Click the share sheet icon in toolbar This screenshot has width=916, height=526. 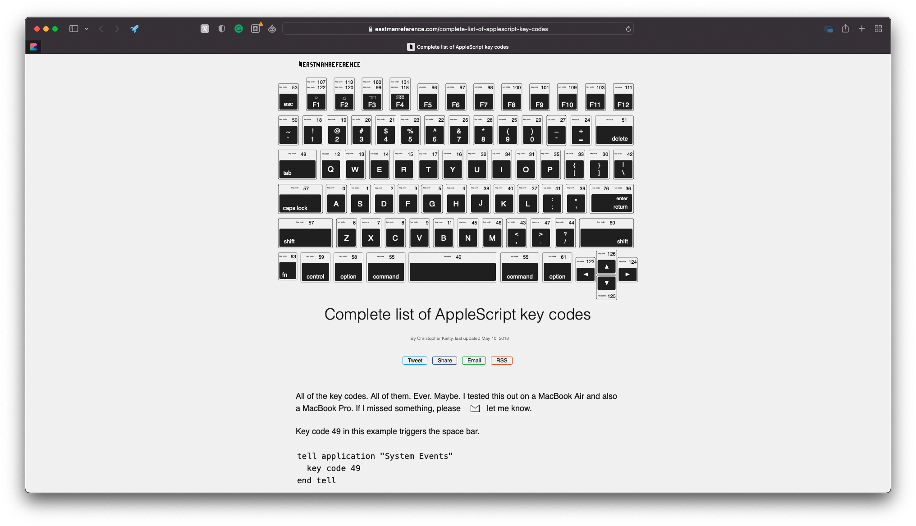[846, 28]
